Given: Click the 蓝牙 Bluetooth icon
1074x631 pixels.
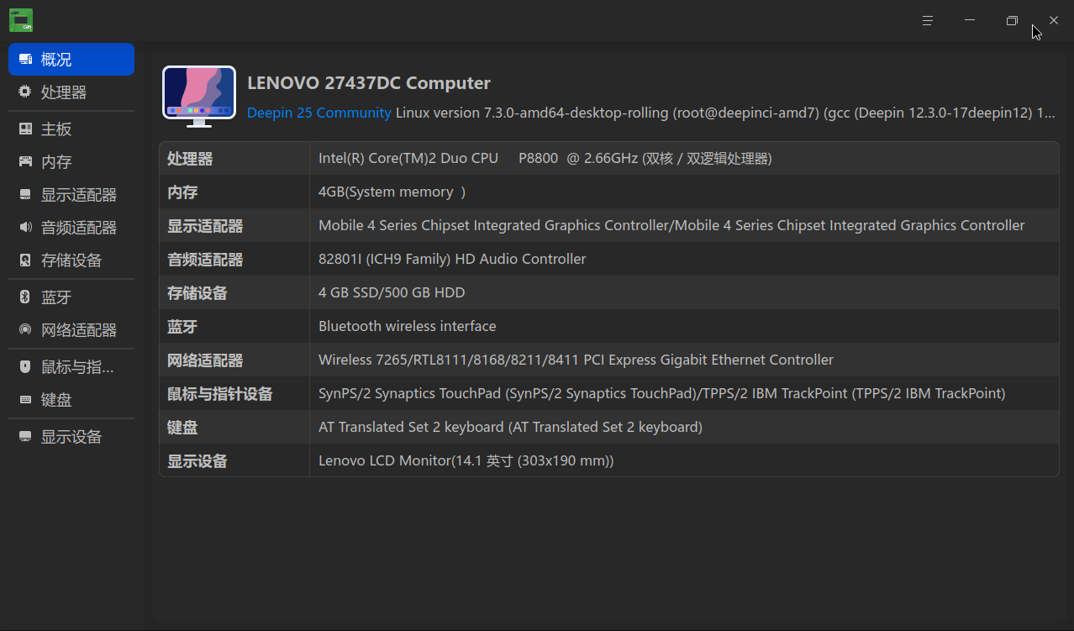Looking at the screenshot, I should pyautogui.click(x=25, y=297).
